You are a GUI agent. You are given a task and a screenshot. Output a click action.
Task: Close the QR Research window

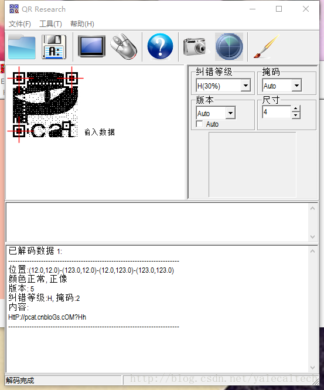pos(306,9)
